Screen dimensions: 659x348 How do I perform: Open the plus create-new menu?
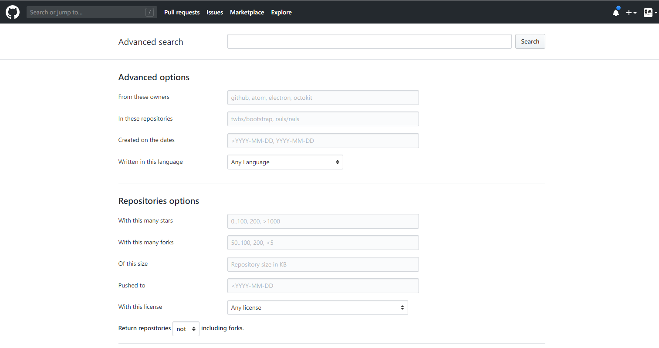point(631,13)
